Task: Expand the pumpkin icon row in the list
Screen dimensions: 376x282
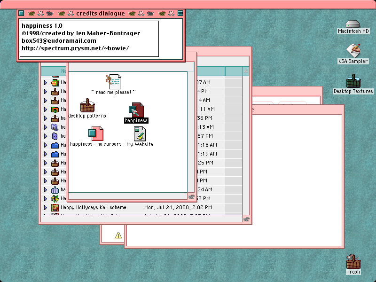Action: 46,83
